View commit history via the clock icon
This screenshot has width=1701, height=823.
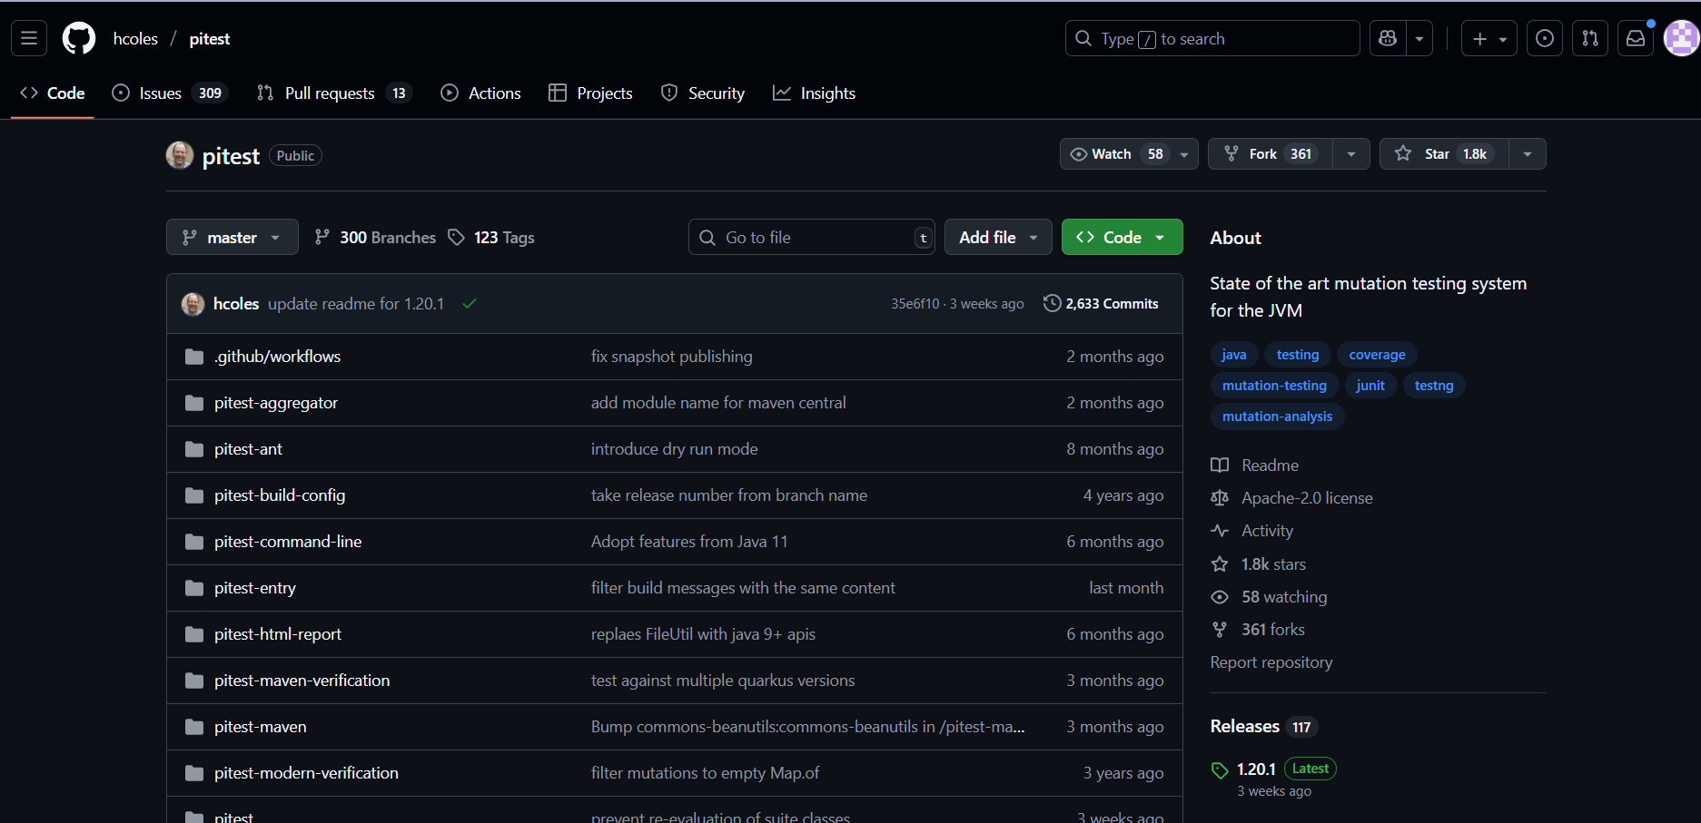coord(1053,303)
